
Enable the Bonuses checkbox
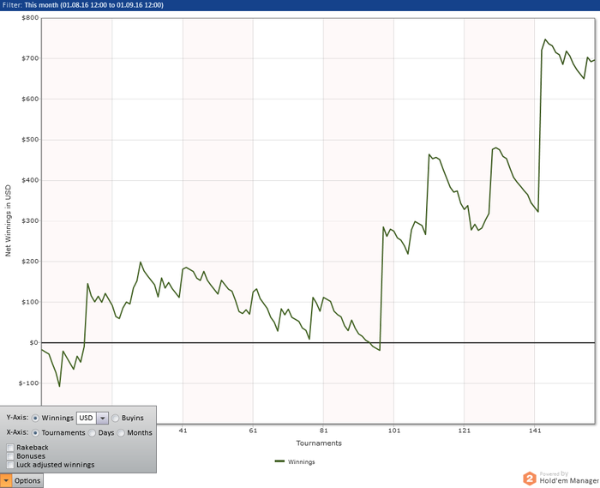tap(10, 456)
